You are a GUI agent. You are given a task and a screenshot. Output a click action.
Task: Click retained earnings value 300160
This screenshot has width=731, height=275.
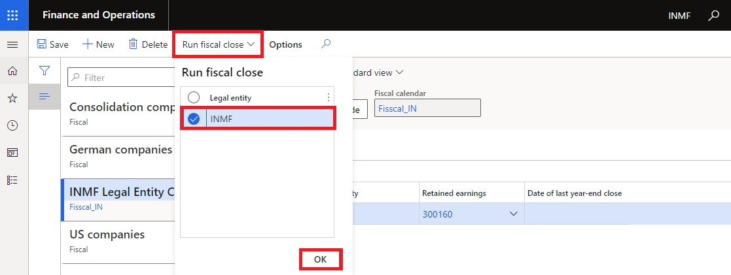[437, 214]
